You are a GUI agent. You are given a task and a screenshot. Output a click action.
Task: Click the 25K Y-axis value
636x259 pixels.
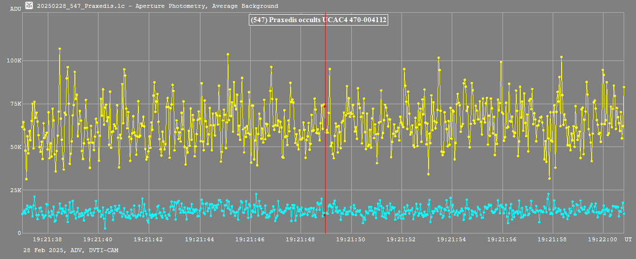[15, 190]
